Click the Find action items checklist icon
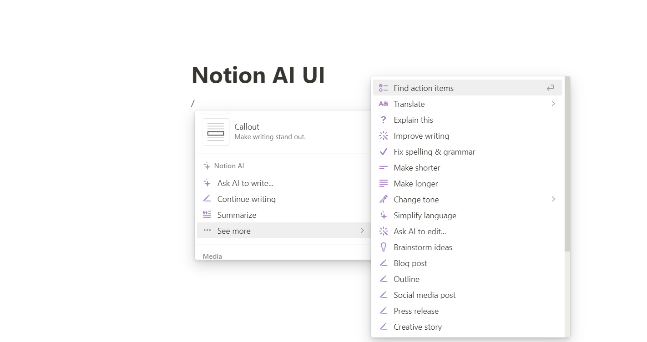This screenshot has height=342, width=647. [384, 88]
